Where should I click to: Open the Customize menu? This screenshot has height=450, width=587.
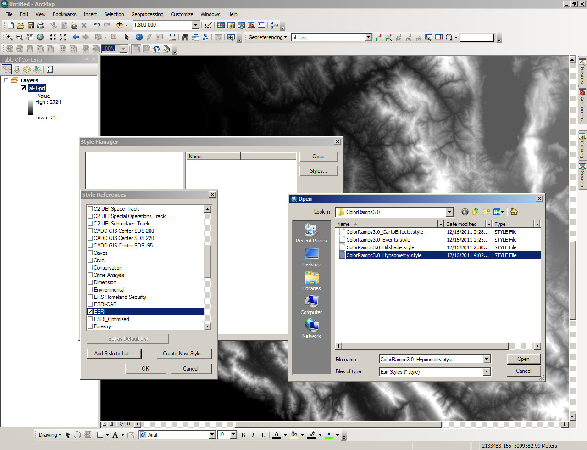point(182,14)
